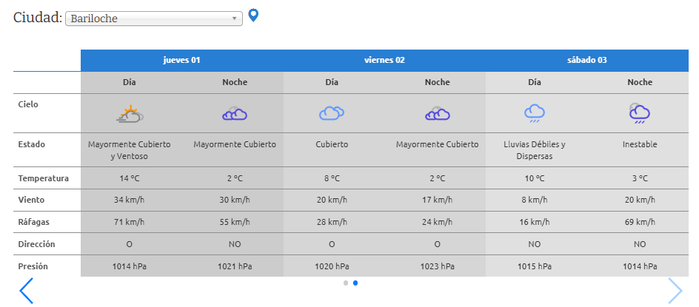Select the second carousel page dot
The width and height of the screenshot is (699, 307).
355,283
